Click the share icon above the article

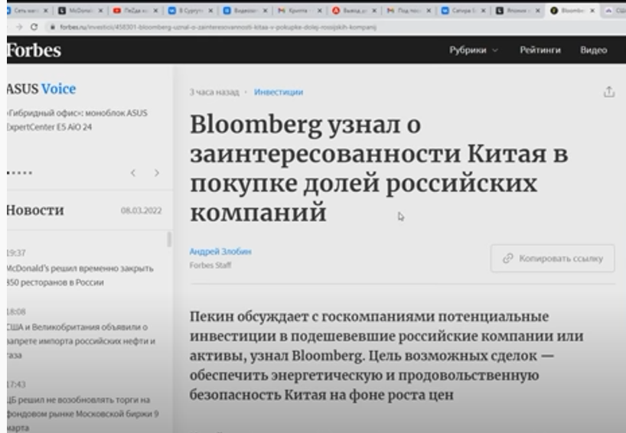click(x=608, y=92)
